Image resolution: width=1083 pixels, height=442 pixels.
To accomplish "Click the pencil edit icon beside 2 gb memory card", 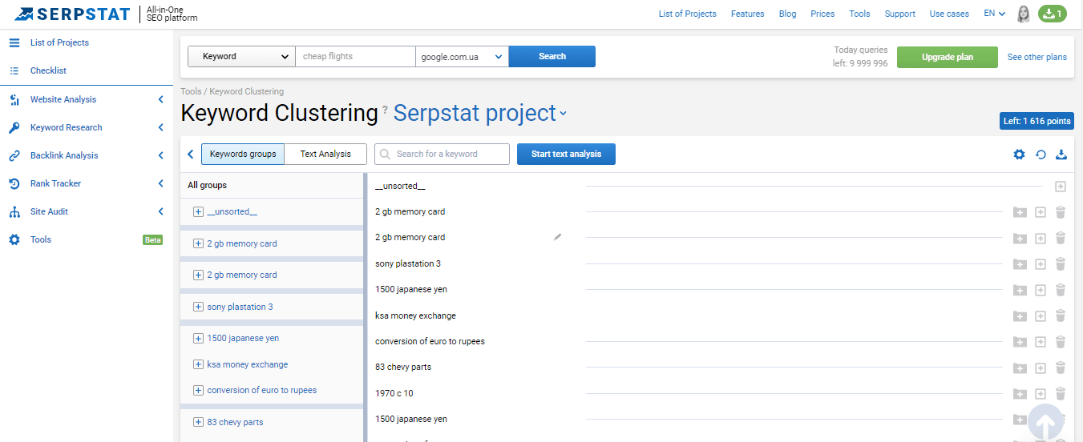I will (558, 237).
